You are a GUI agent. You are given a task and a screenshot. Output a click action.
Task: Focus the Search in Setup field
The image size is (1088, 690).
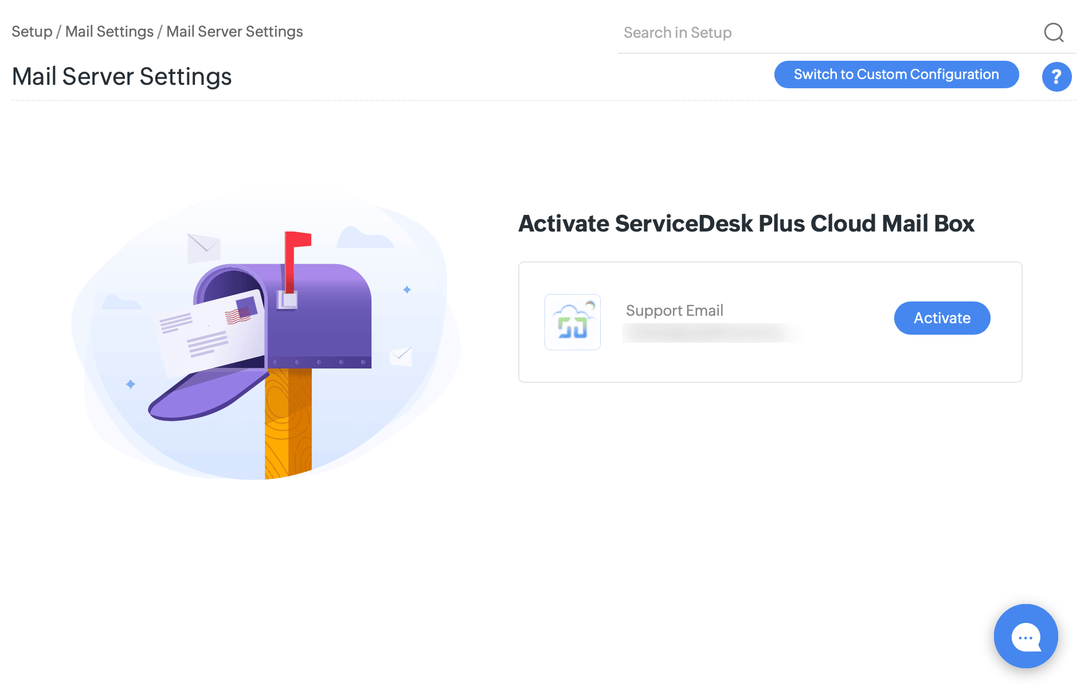825,33
